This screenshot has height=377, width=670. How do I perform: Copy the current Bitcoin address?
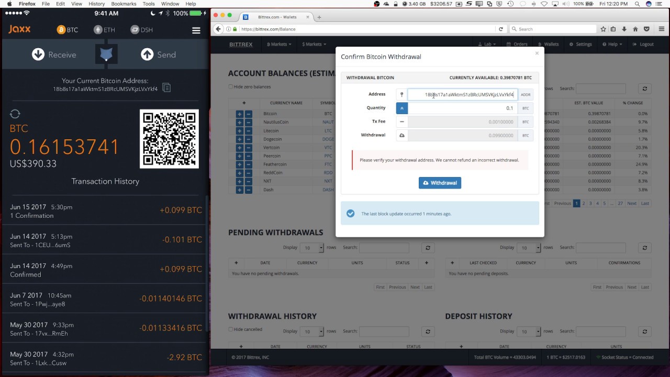(x=166, y=88)
